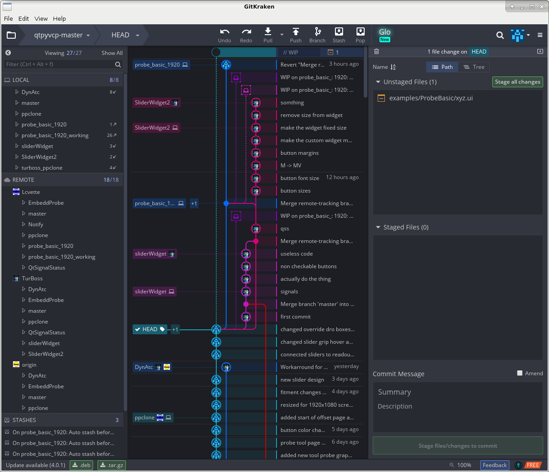Open Glo boards from the toolbar
The image size is (549, 472).
point(384,35)
